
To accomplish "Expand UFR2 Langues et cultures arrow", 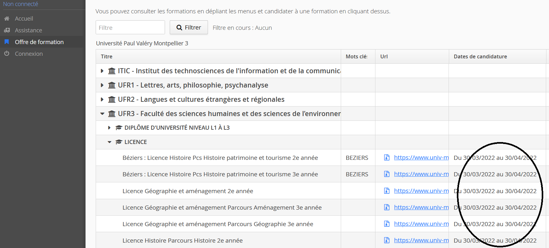I will point(102,100).
